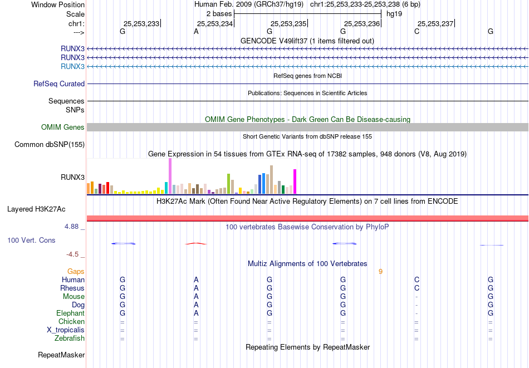Viewport: 529px width, 368px height.
Task: Click the orange Gaps label
Action: [76, 272]
